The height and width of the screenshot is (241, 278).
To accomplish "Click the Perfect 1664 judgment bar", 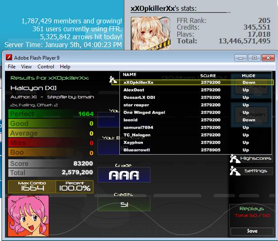I will coord(51,114).
